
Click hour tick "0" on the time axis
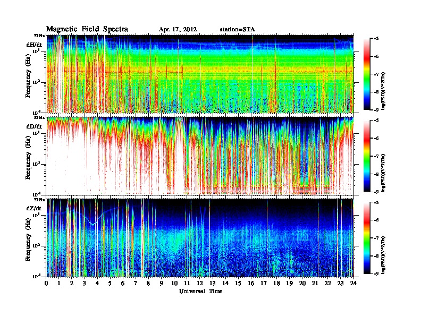pos(47,284)
